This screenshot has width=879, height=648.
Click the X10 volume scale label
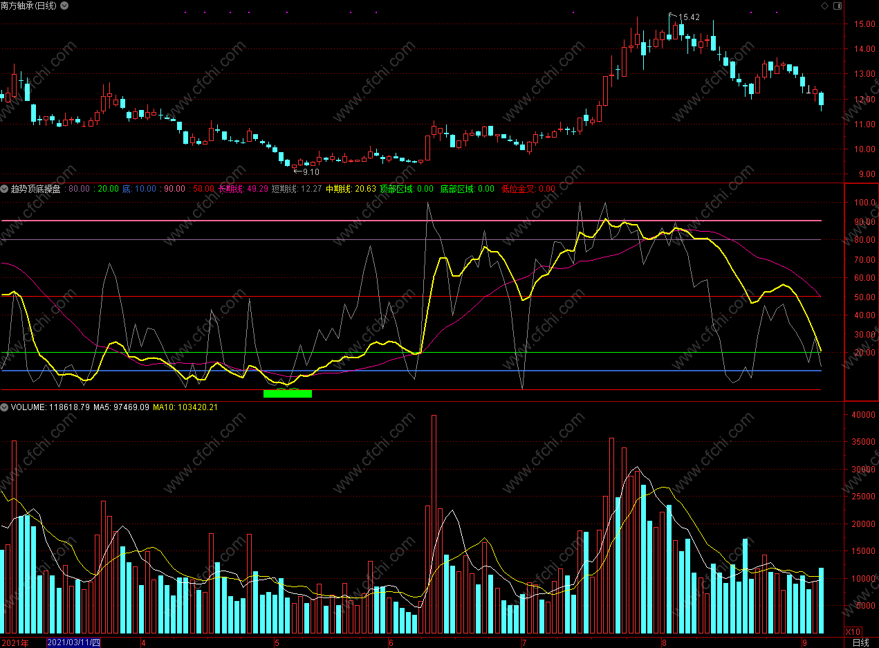853,632
